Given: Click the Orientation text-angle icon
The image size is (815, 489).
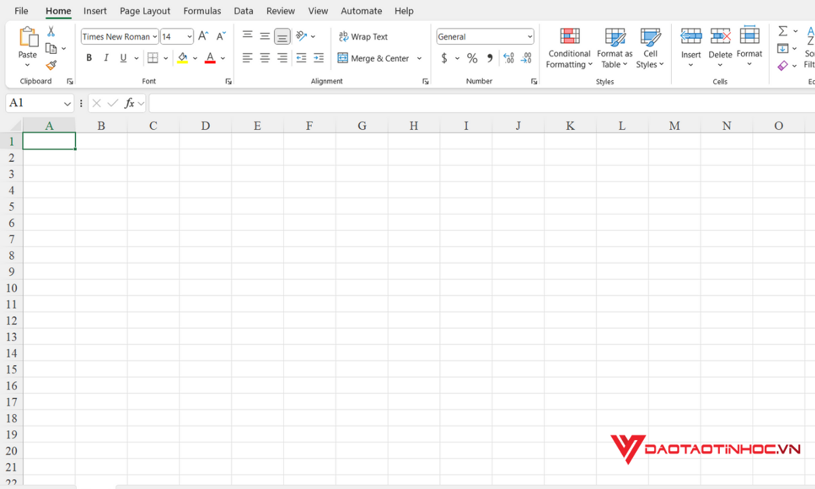Looking at the screenshot, I should (x=302, y=36).
